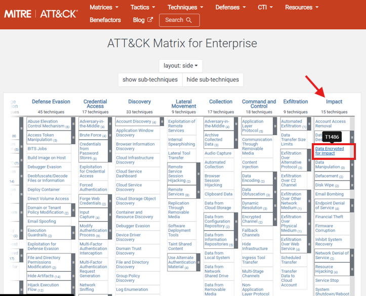Open the Resources menu
The width and height of the screenshot is (366, 296).
pos(302,7)
